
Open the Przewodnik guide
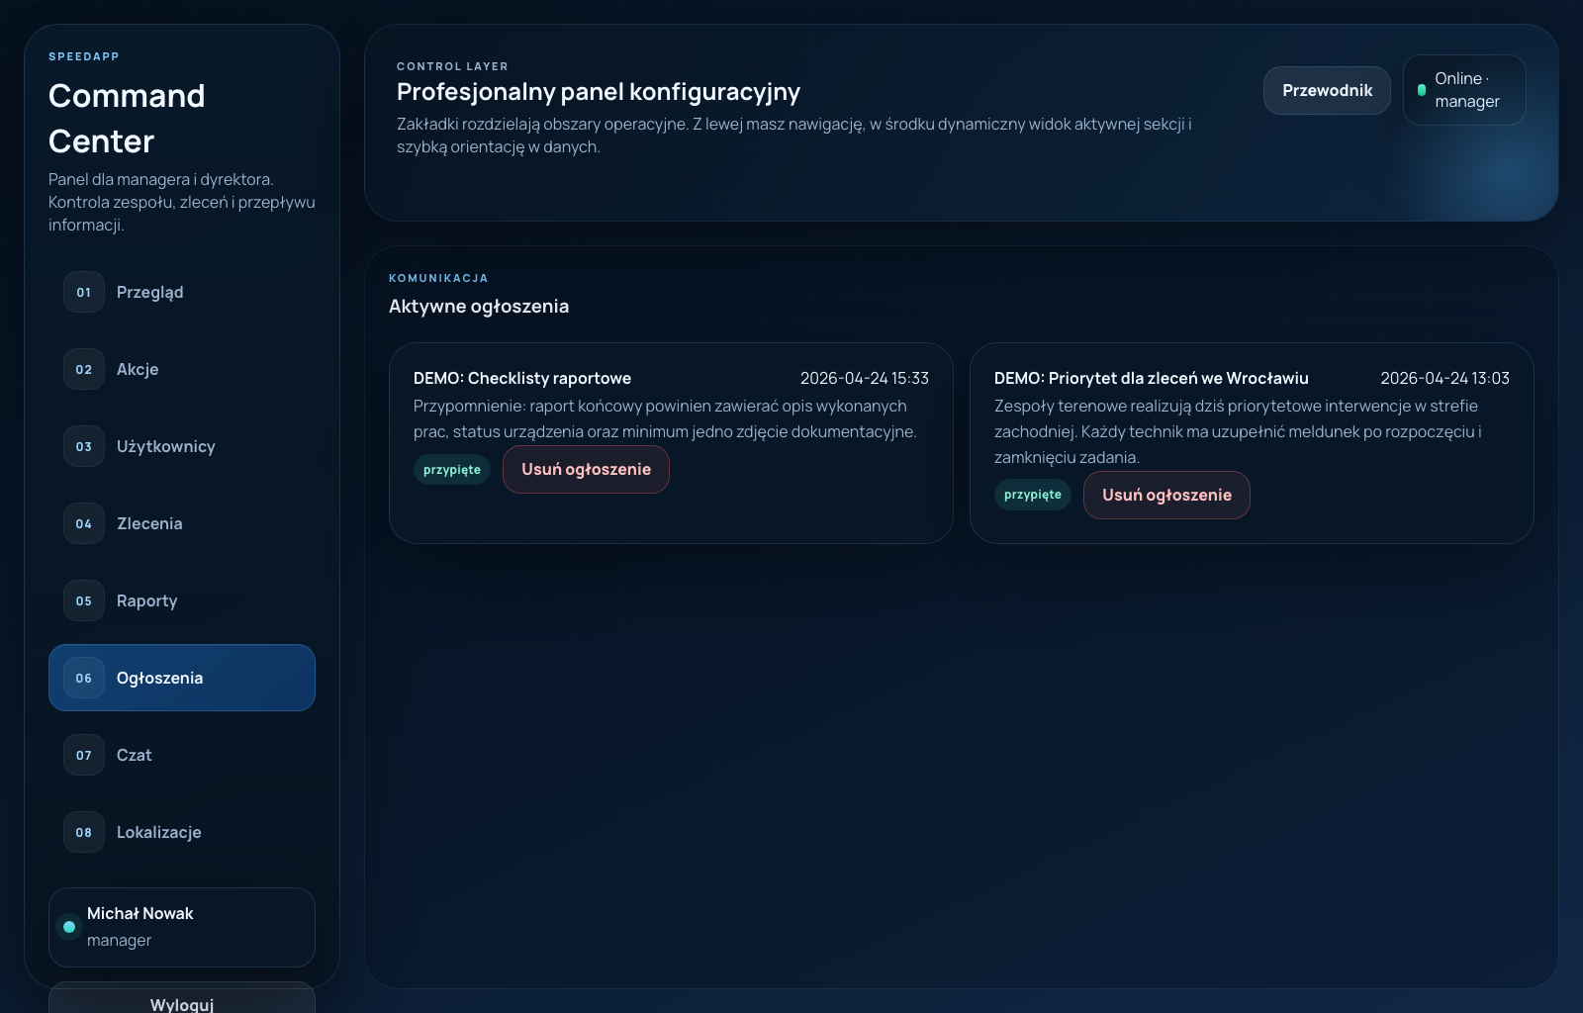click(1327, 90)
